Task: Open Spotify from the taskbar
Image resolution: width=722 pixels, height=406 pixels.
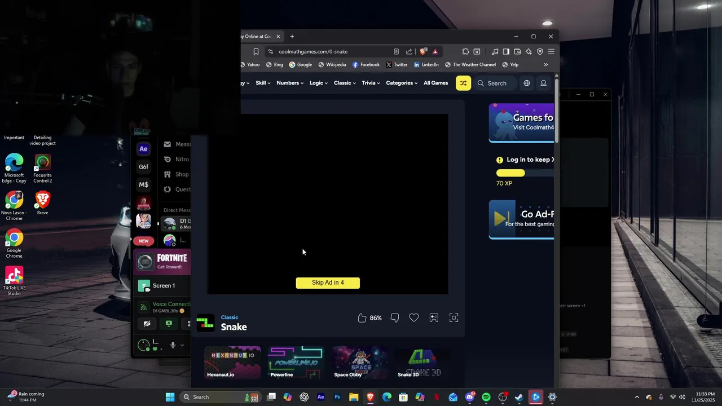Action: point(486,397)
